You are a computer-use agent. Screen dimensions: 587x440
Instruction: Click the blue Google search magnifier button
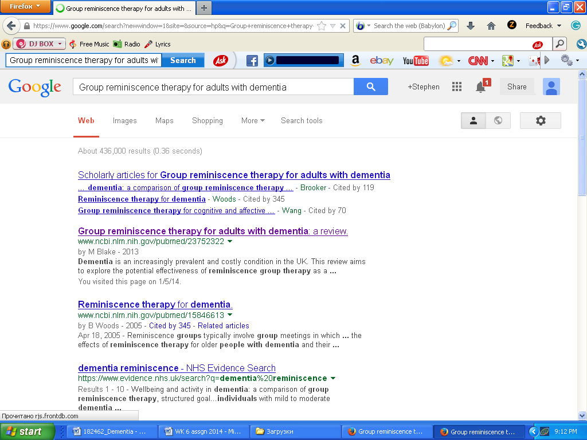pyautogui.click(x=371, y=87)
